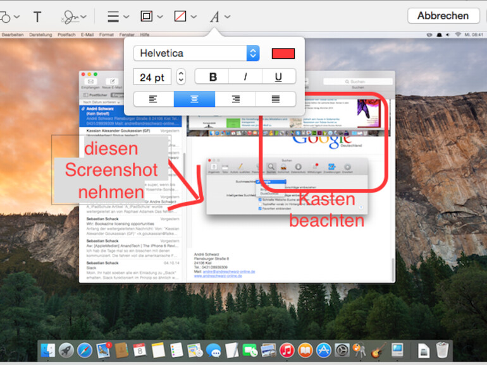Open App Store icon in Dock

tap(324, 350)
